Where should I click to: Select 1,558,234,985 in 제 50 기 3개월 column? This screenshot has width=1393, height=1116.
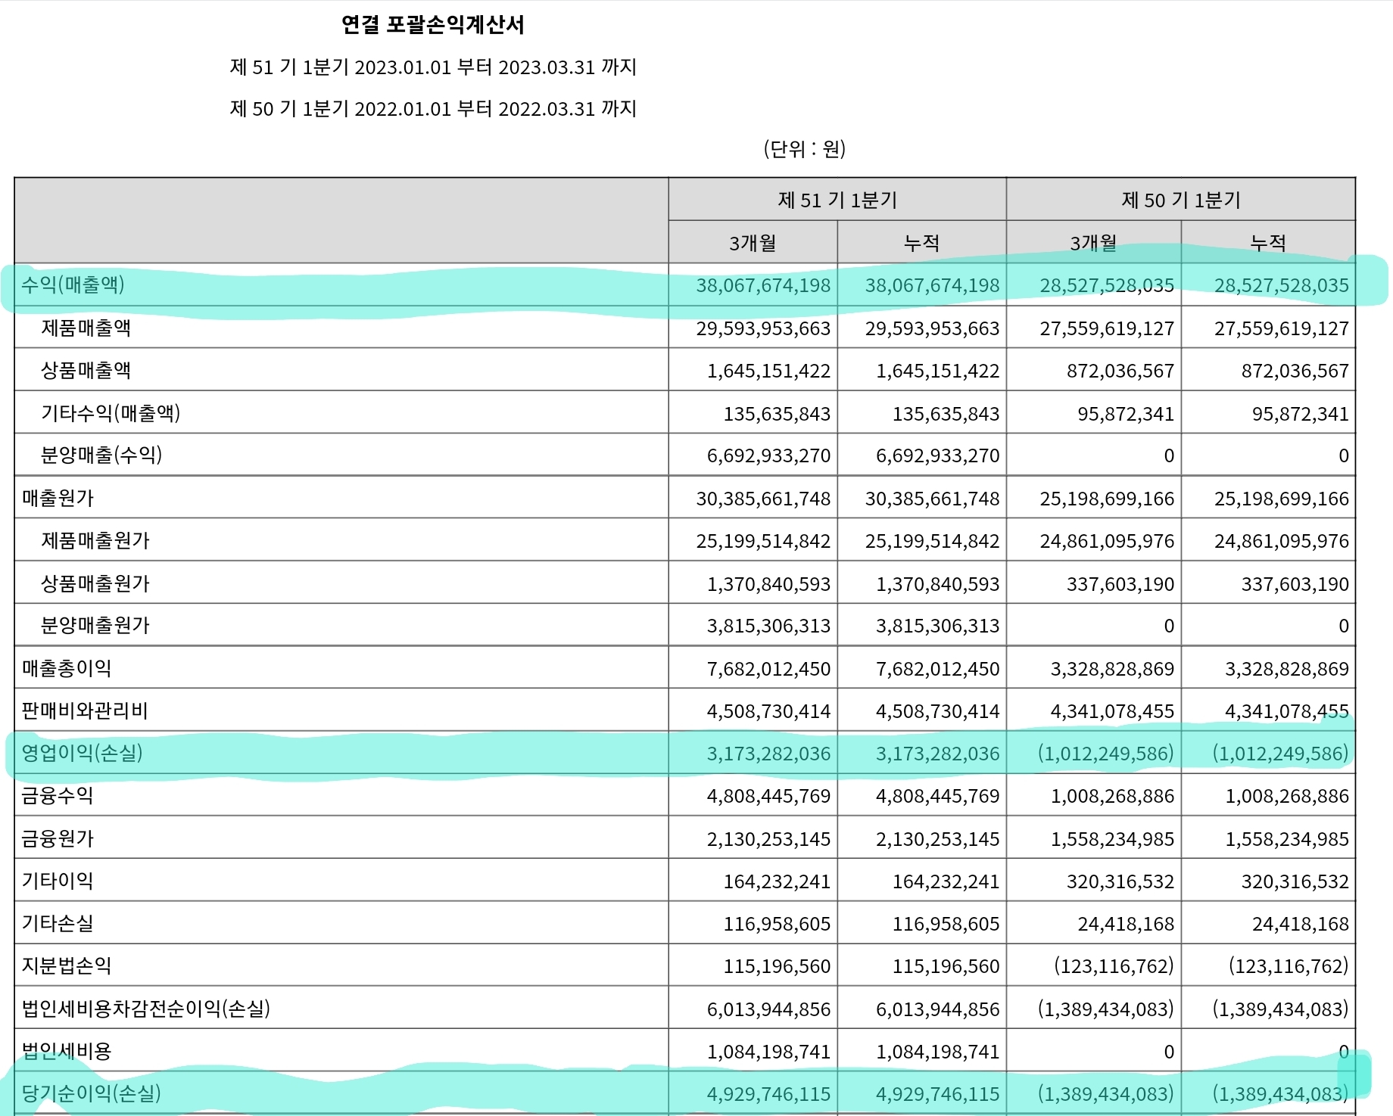[x=1112, y=839]
